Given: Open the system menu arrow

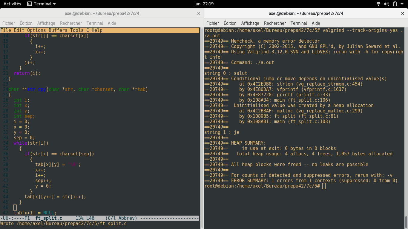Looking at the screenshot, I should [402, 4].
